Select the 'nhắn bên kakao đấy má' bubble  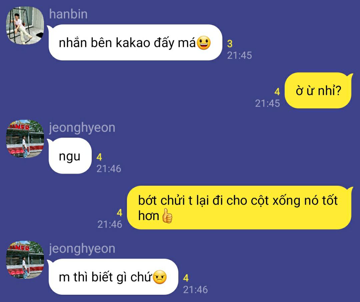pos(135,42)
